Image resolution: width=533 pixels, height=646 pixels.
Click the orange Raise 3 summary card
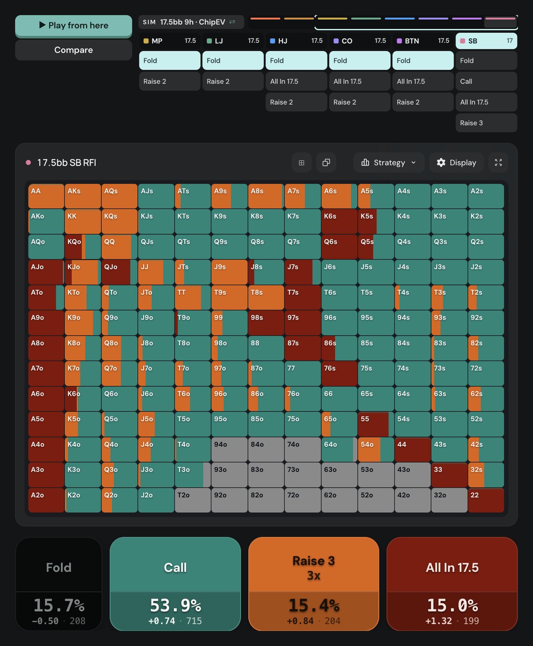coord(314,584)
